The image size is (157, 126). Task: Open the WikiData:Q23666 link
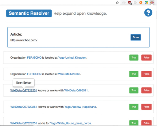pos(72,74)
